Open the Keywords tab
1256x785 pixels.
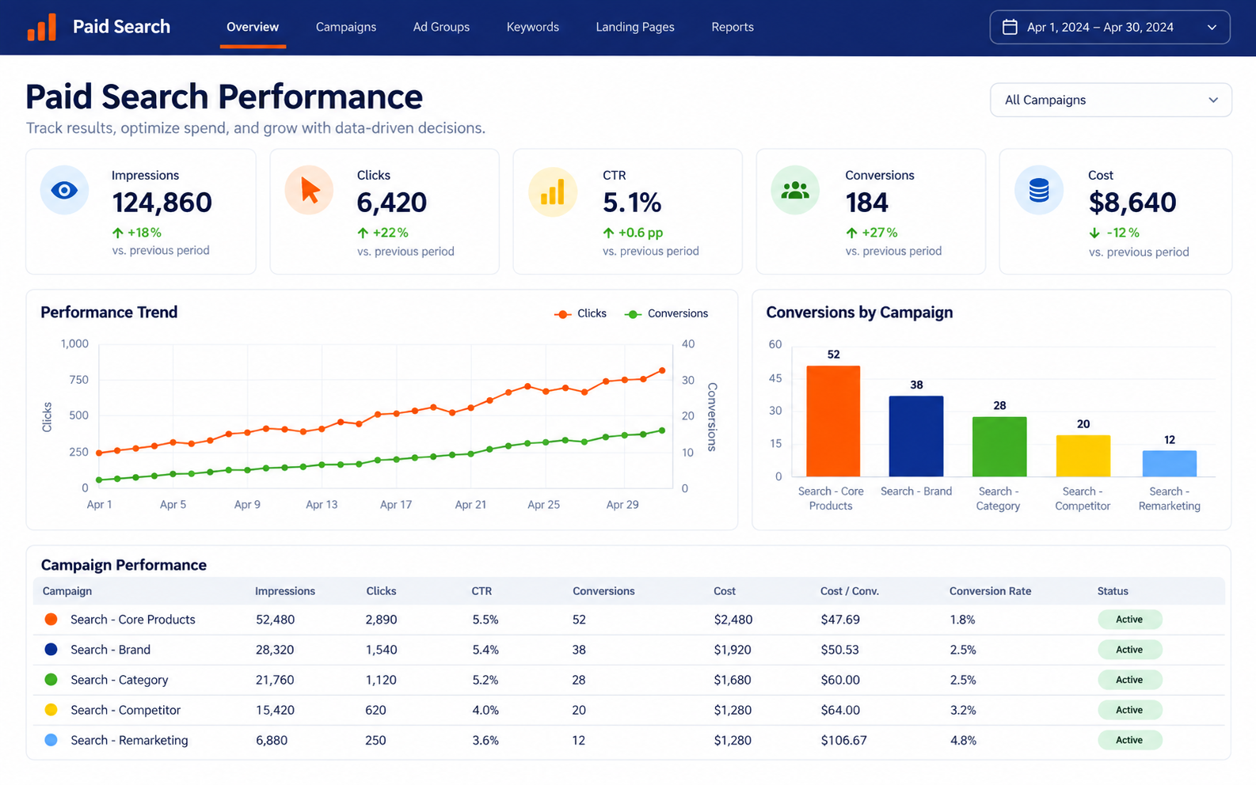coord(533,27)
